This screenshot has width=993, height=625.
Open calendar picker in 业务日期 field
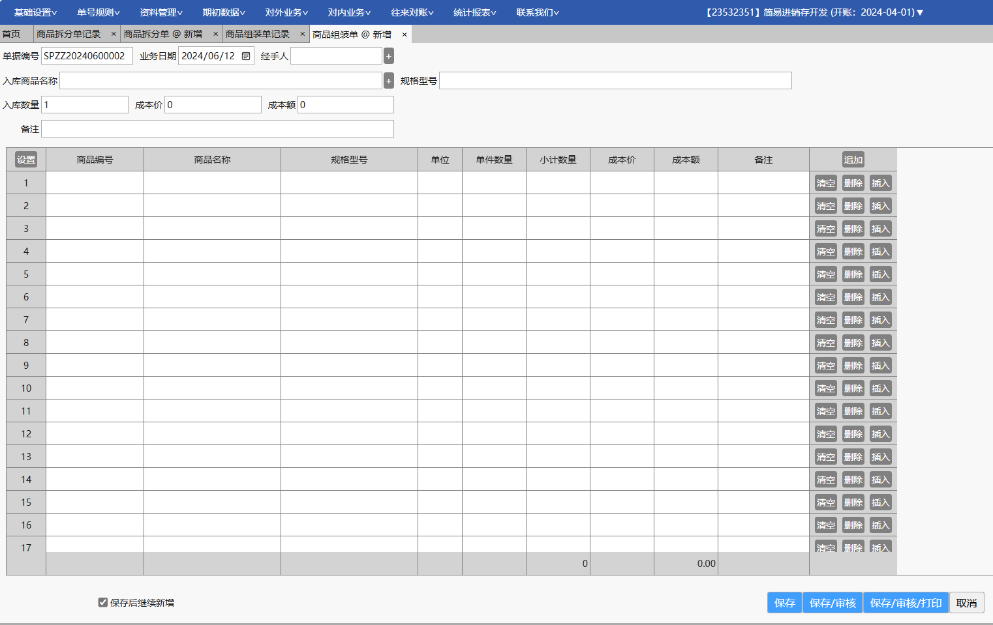tap(246, 56)
